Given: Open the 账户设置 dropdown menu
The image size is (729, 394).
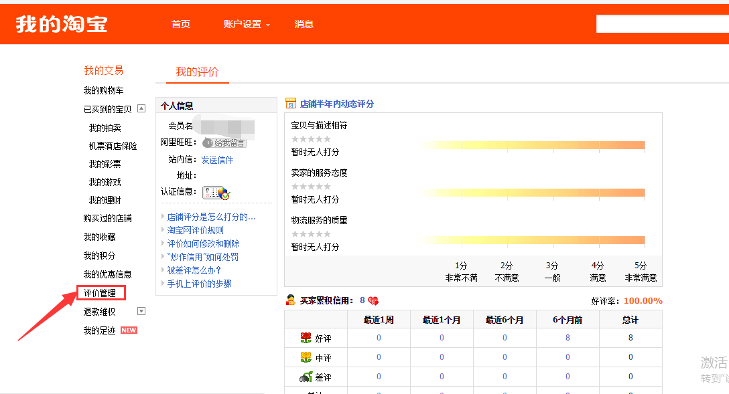Looking at the screenshot, I should coord(247,24).
